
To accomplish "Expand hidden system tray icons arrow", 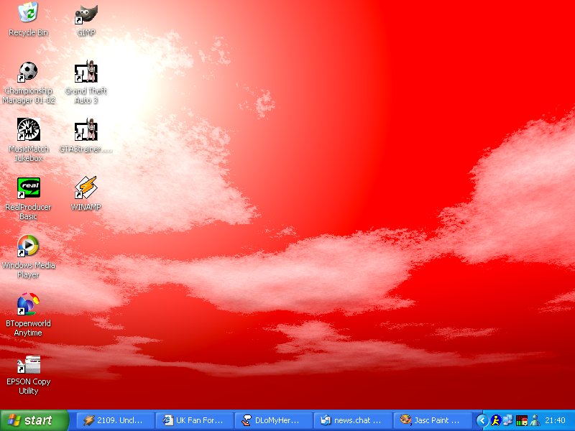I will coord(482,420).
